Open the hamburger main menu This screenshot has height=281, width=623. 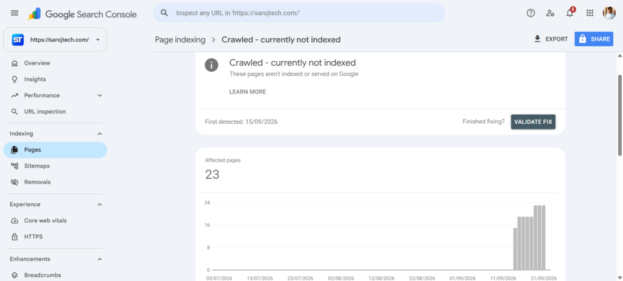click(15, 13)
